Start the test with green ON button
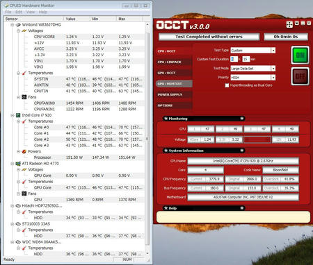This screenshot has height=265, width=313. click(300, 55)
